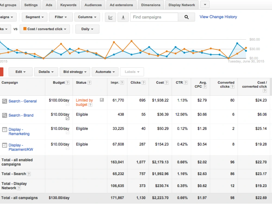Open the Labels dropdown

132,72
